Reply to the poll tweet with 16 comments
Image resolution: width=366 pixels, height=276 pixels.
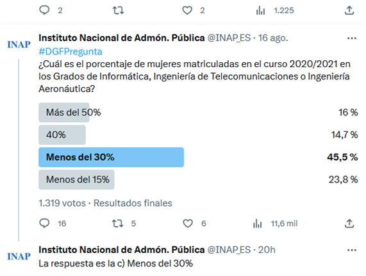44,223
